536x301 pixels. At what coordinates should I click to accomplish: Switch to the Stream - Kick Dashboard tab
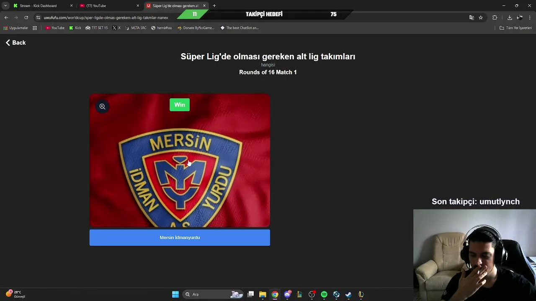(38, 6)
